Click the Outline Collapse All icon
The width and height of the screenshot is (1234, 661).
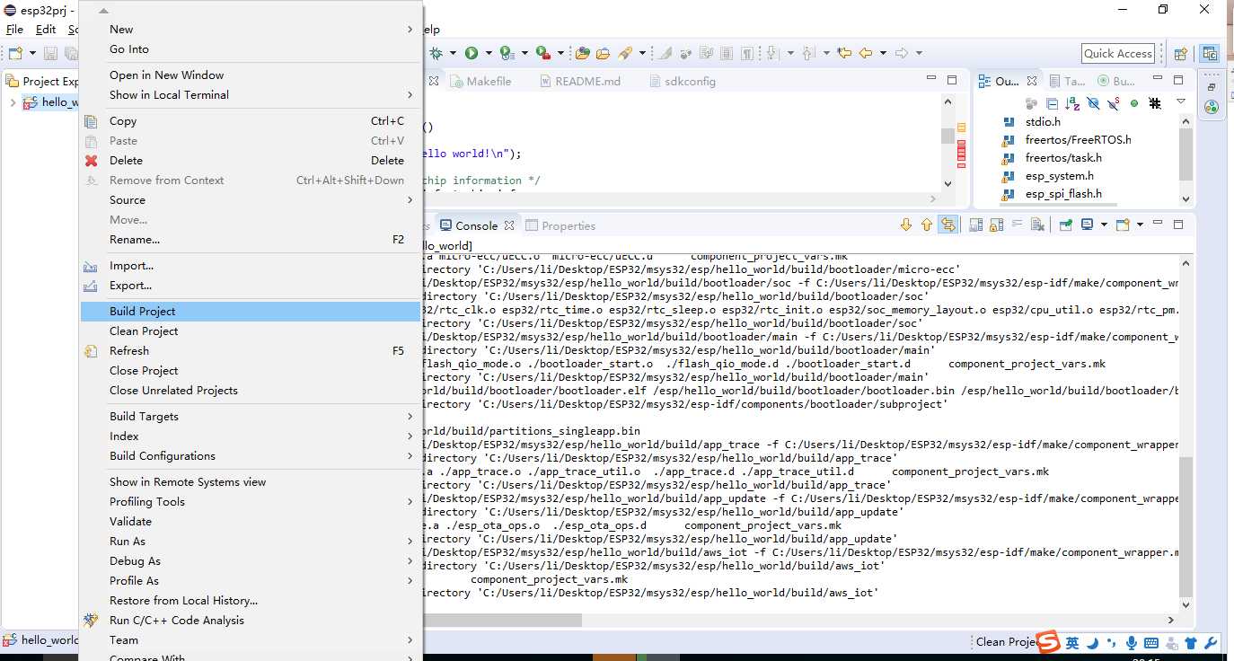1052,103
